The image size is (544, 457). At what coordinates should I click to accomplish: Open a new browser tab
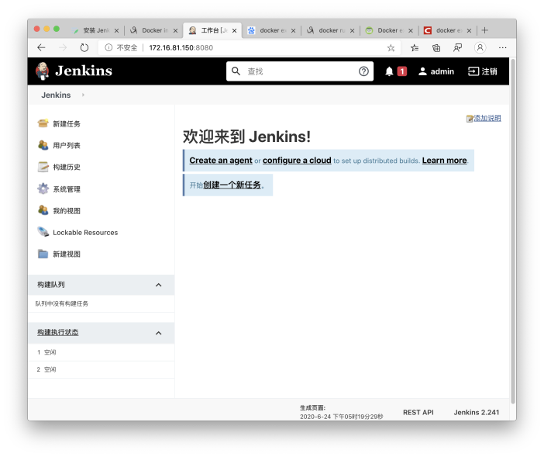[x=485, y=30]
